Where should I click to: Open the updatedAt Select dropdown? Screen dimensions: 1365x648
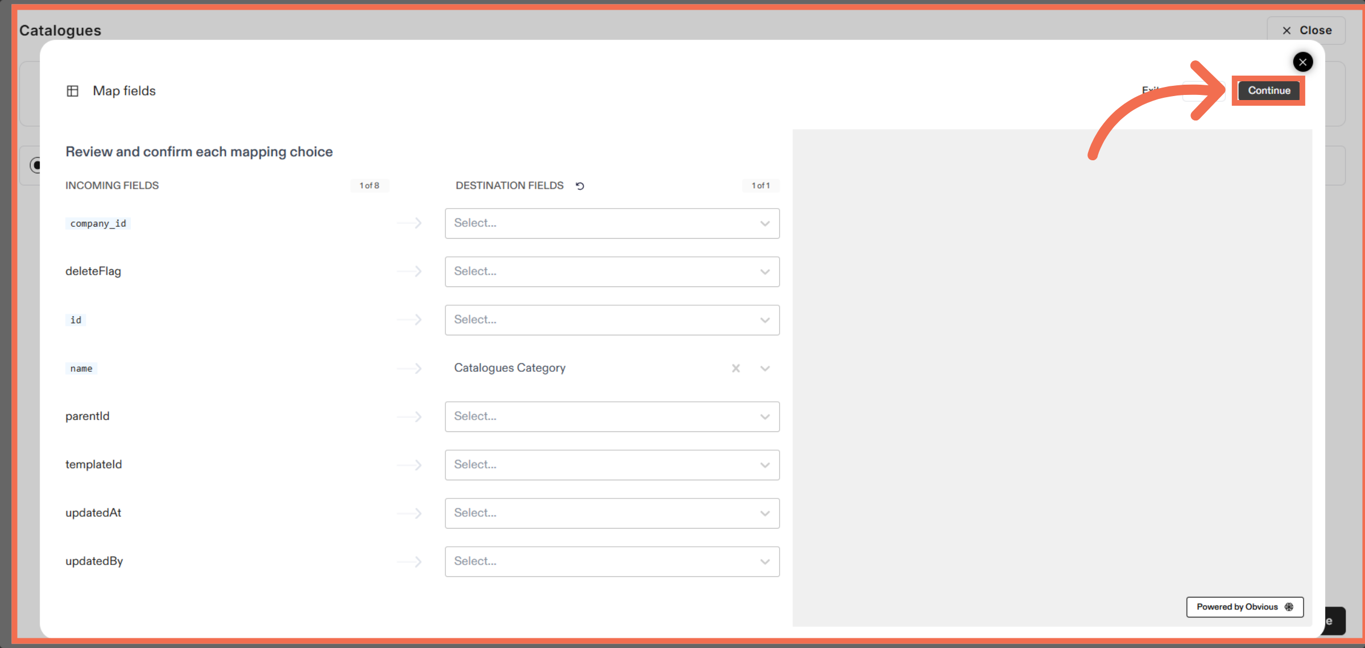[611, 513]
